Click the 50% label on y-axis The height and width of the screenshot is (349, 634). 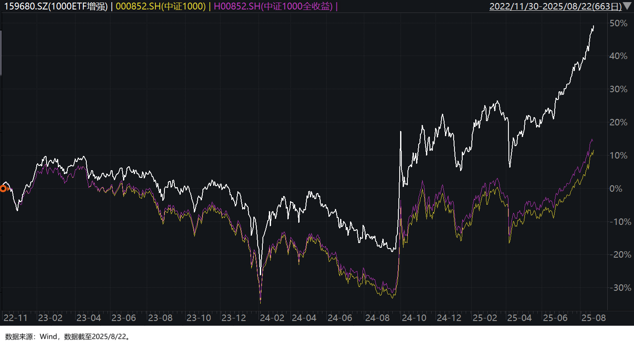618,23
